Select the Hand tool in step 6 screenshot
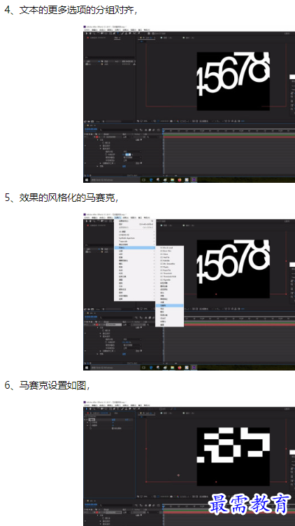 point(90,409)
